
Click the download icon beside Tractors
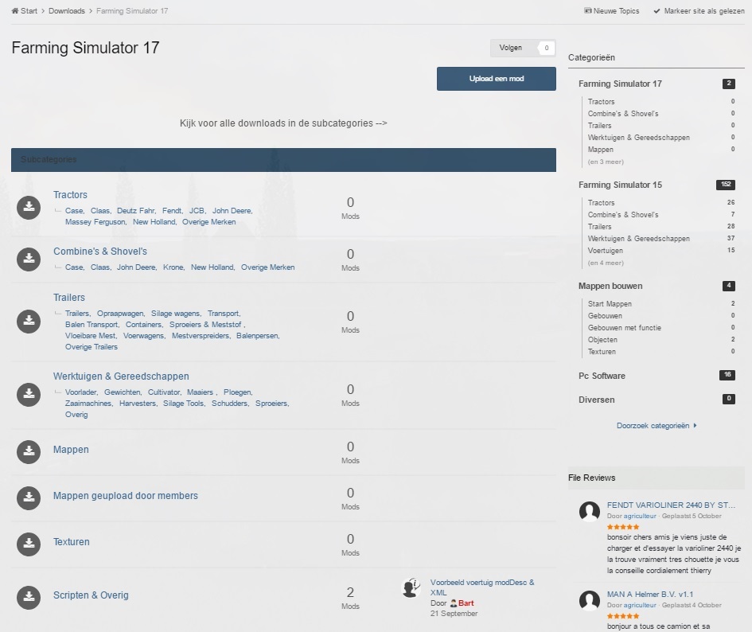[29, 207]
